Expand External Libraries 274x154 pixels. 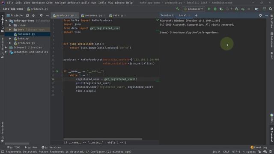pyautogui.click(x=6, y=47)
